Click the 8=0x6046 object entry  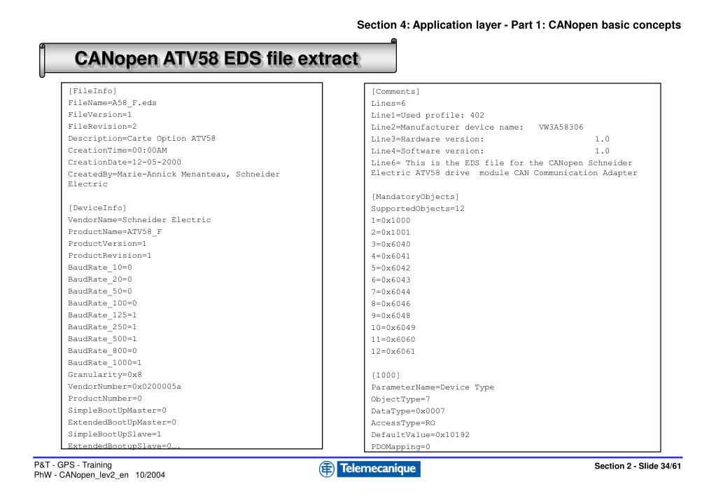coord(391,303)
